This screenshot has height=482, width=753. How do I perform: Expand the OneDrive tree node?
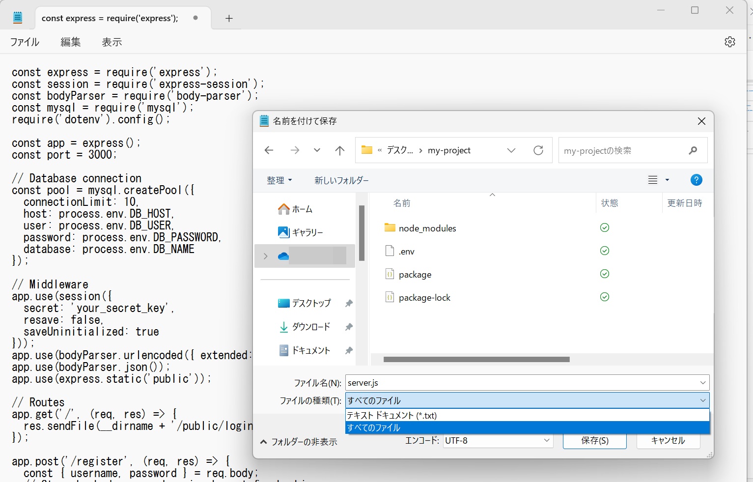click(x=266, y=256)
